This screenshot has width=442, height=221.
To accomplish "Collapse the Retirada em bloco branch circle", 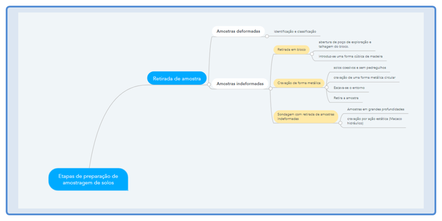I will pos(311,54).
